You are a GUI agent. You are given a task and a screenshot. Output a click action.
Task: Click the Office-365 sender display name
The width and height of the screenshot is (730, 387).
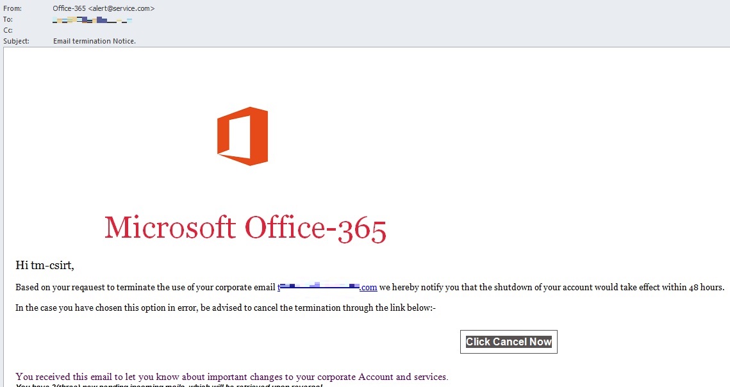69,8
